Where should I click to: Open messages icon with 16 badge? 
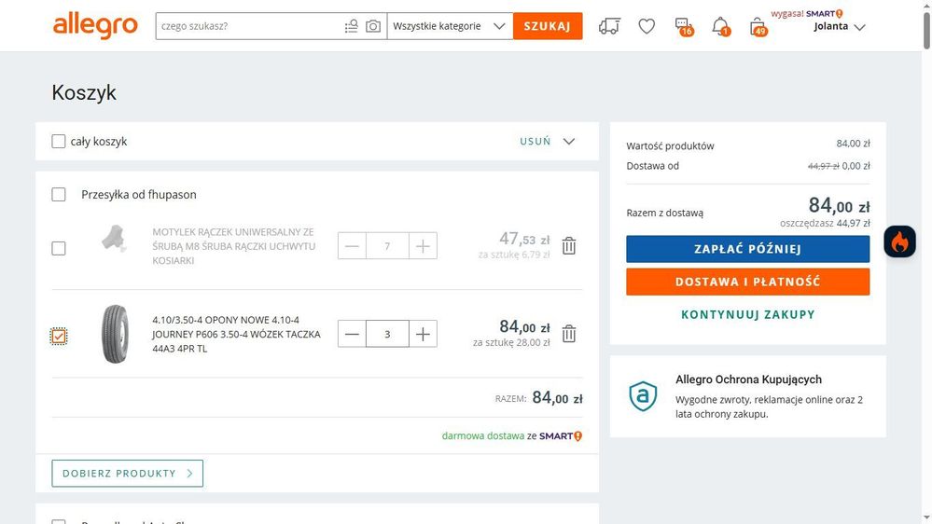(683, 26)
